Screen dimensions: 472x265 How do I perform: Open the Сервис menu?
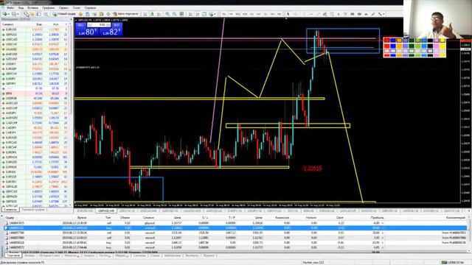point(63,7)
